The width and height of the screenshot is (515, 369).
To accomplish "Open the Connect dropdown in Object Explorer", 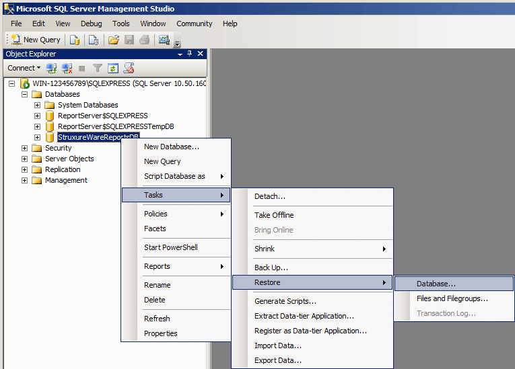I will click(x=24, y=68).
